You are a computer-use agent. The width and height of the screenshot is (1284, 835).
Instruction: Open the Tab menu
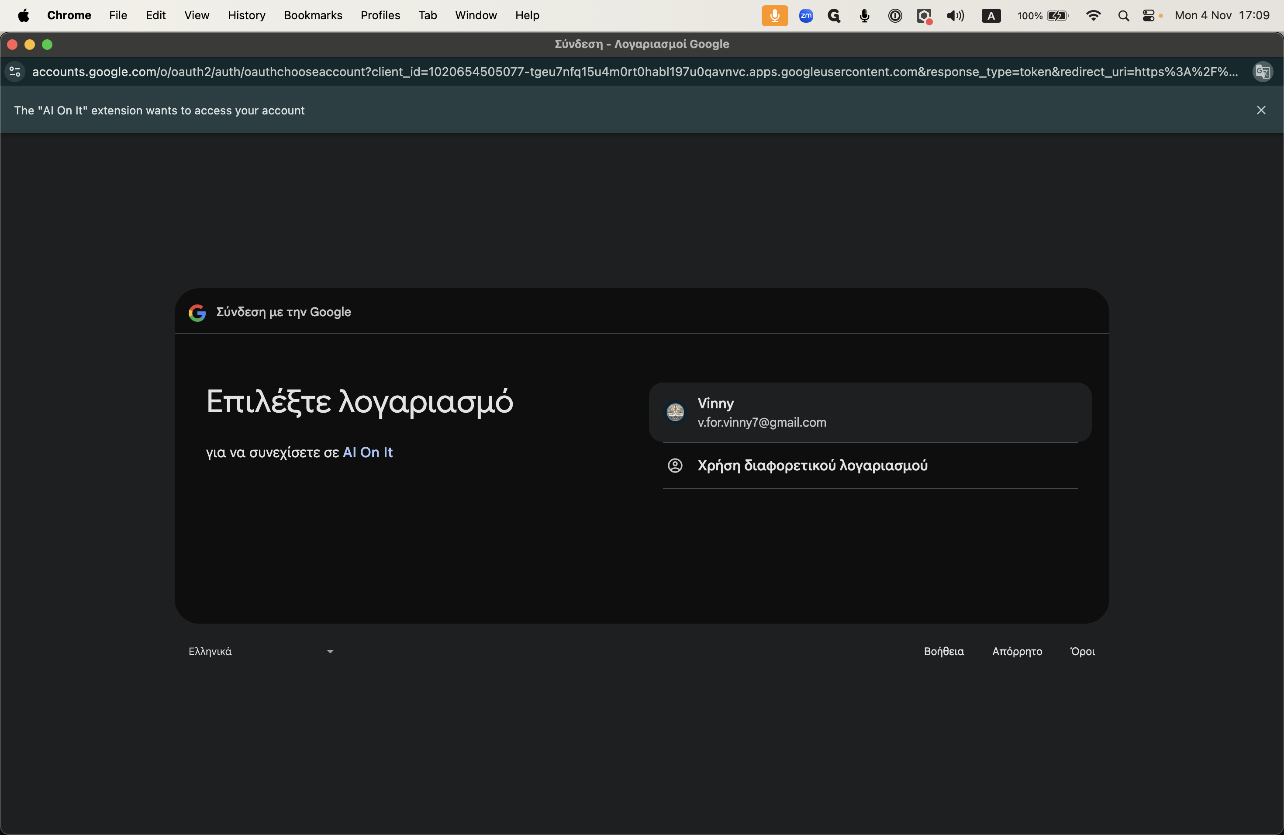tap(427, 15)
